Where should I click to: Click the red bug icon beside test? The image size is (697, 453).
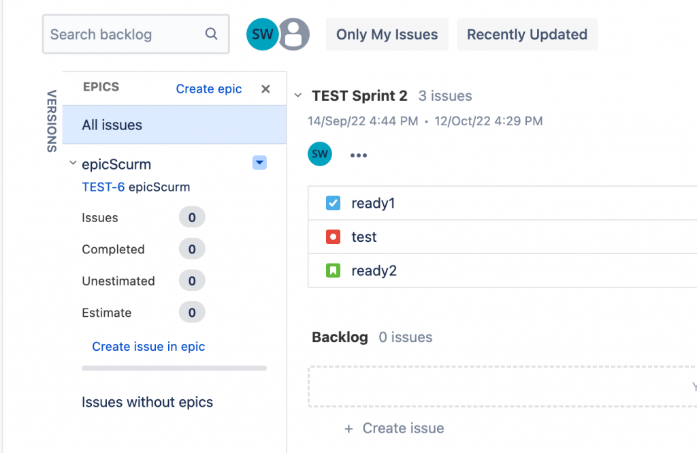333,237
